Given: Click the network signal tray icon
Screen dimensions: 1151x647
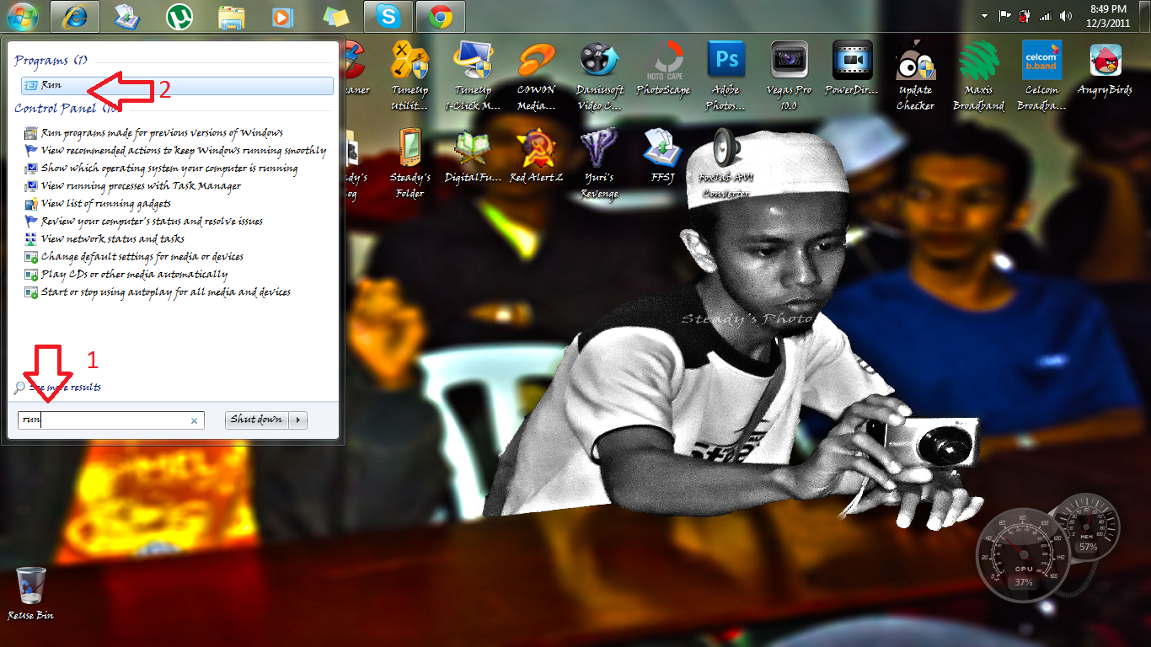Looking at the screenshot, I should click(x=1046, y=16).
